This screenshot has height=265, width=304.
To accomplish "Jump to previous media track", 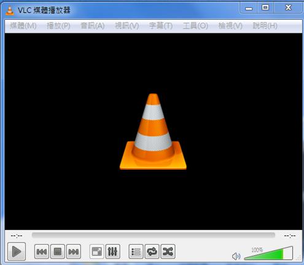I will pos(42,251).
